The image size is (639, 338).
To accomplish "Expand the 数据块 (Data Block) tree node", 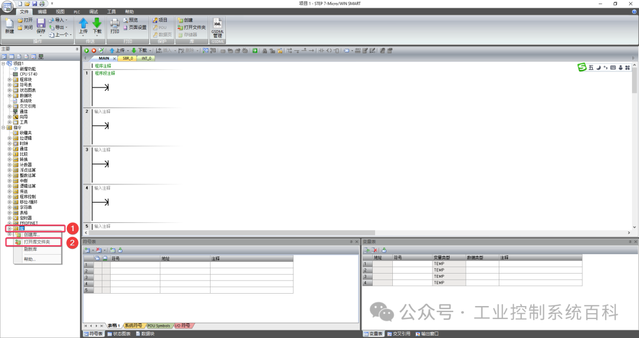I will click(x=9, y=96).
